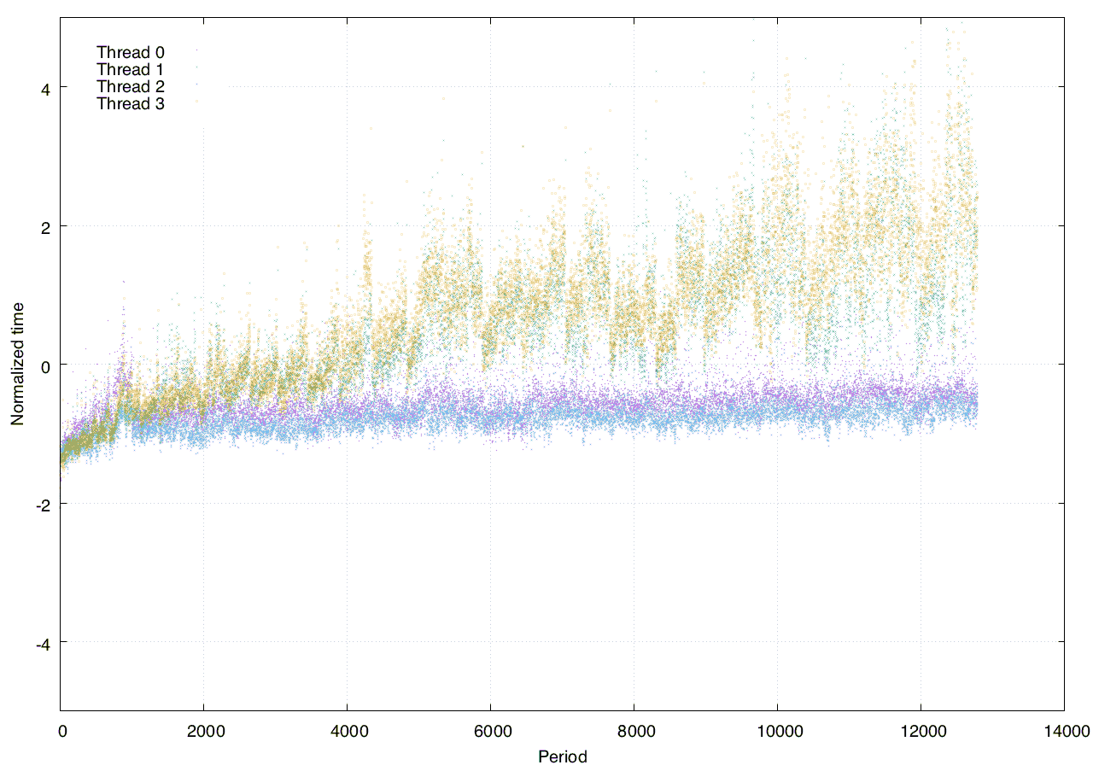This screenshot has height=765, width=1093.
Task: Click the y-axis tick label 2
Action: [45, 226]
